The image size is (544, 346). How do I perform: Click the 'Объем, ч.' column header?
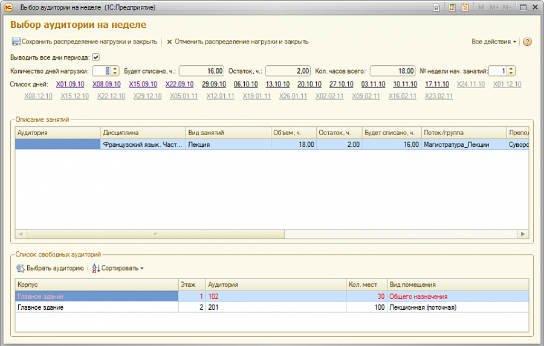click(x=294, y=133)
